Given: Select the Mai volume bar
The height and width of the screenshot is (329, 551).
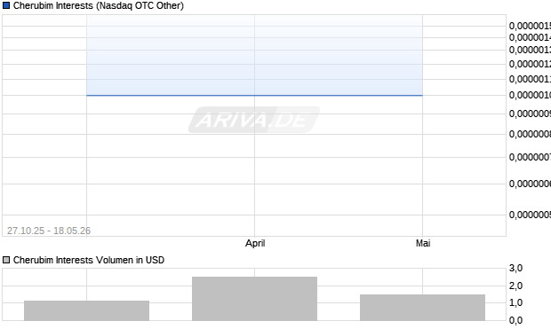Looking at the screenshot, I should pos(422,308).
